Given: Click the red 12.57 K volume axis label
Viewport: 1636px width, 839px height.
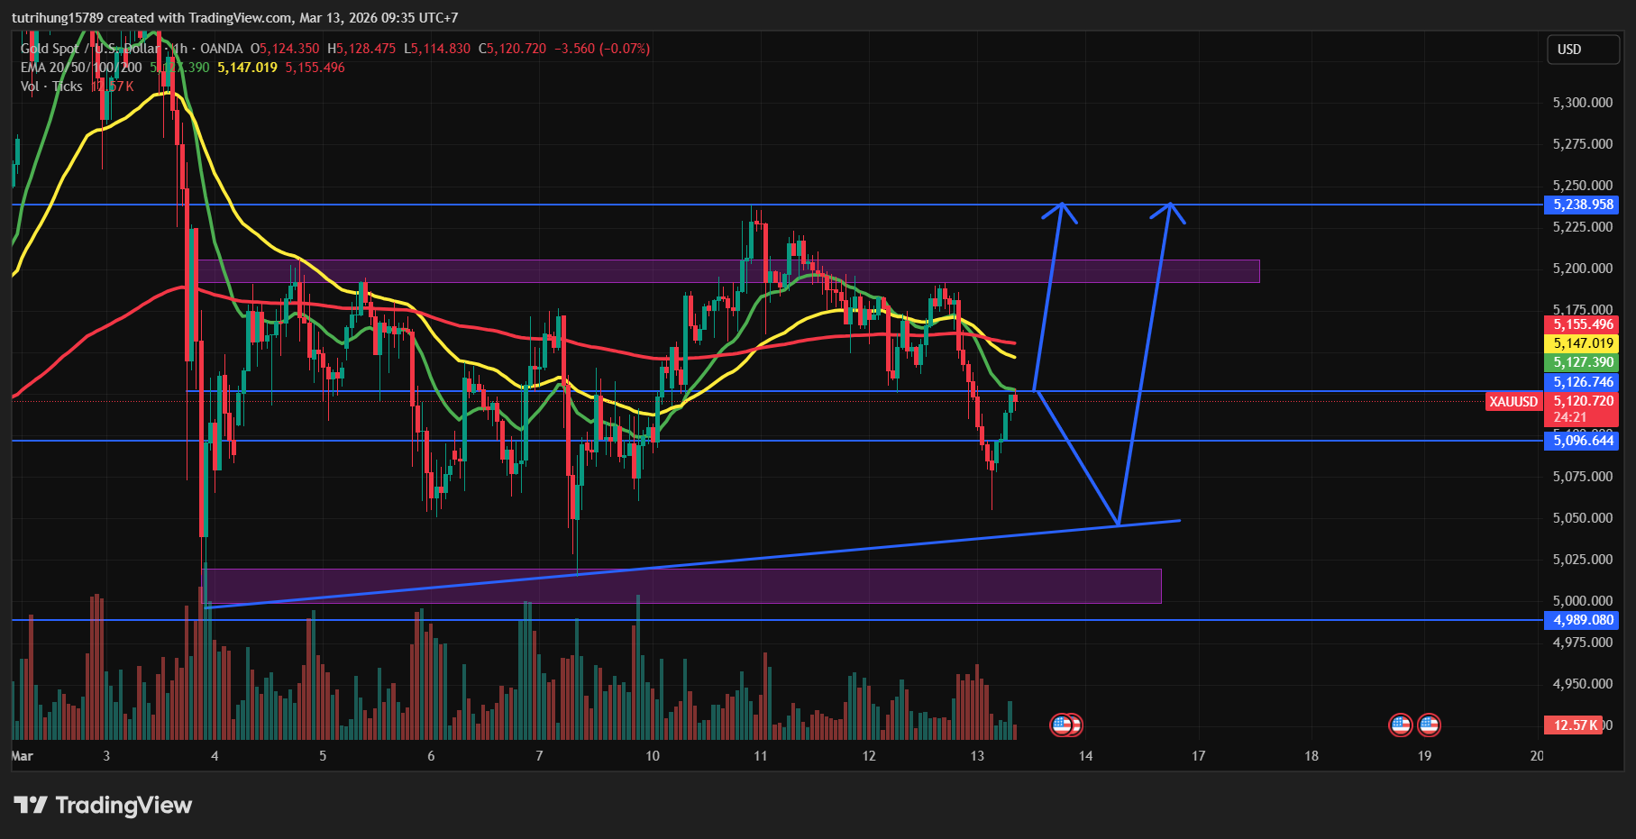Looking at the screenshot, I should click(1575, 725).
